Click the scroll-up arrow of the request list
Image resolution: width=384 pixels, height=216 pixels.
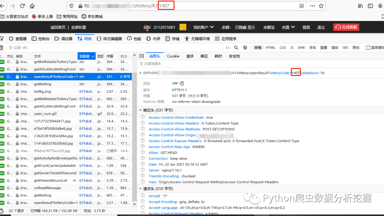[x=134, y=55]
